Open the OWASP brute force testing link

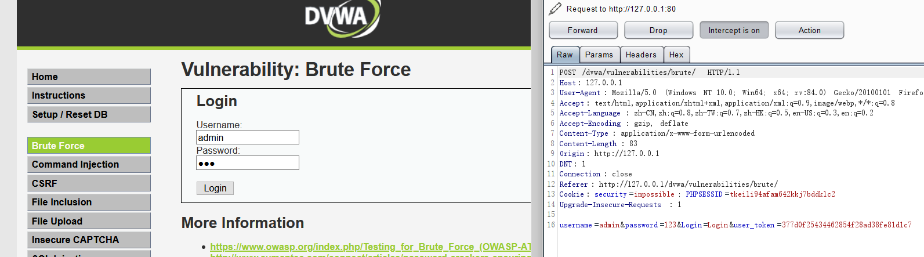(x=370, y=247)
